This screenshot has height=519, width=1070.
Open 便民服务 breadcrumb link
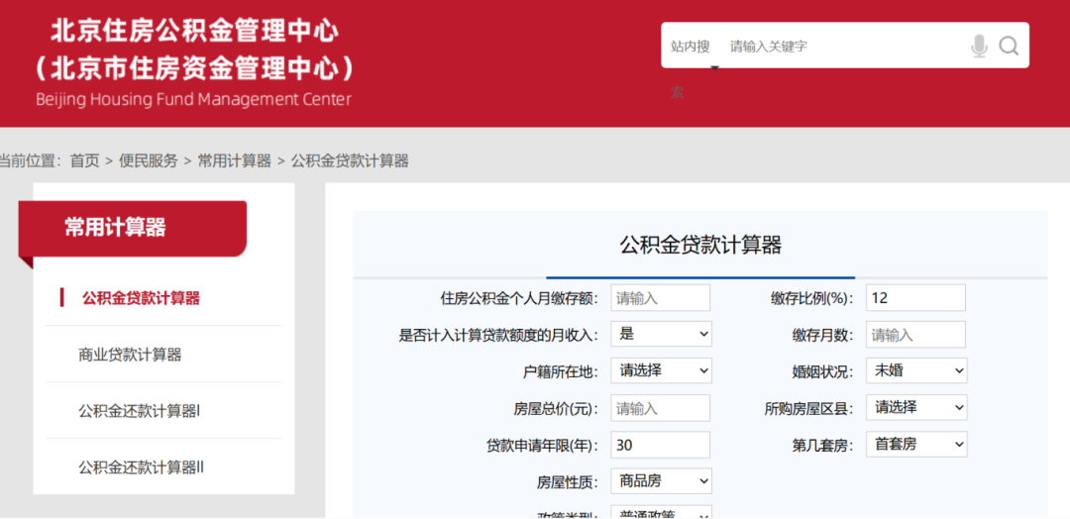coord(148,161)
